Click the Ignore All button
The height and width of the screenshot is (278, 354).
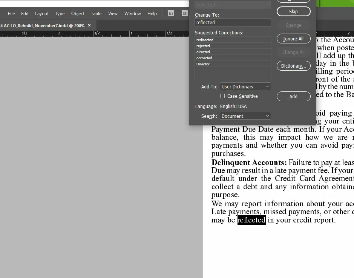[294, 39]
